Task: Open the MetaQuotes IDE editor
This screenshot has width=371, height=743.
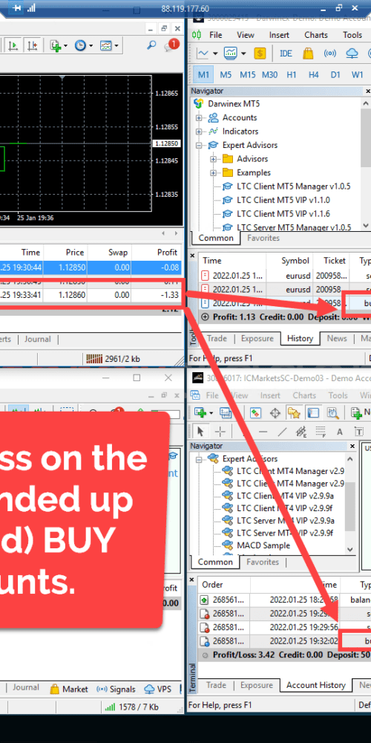Action: (286, 53)
